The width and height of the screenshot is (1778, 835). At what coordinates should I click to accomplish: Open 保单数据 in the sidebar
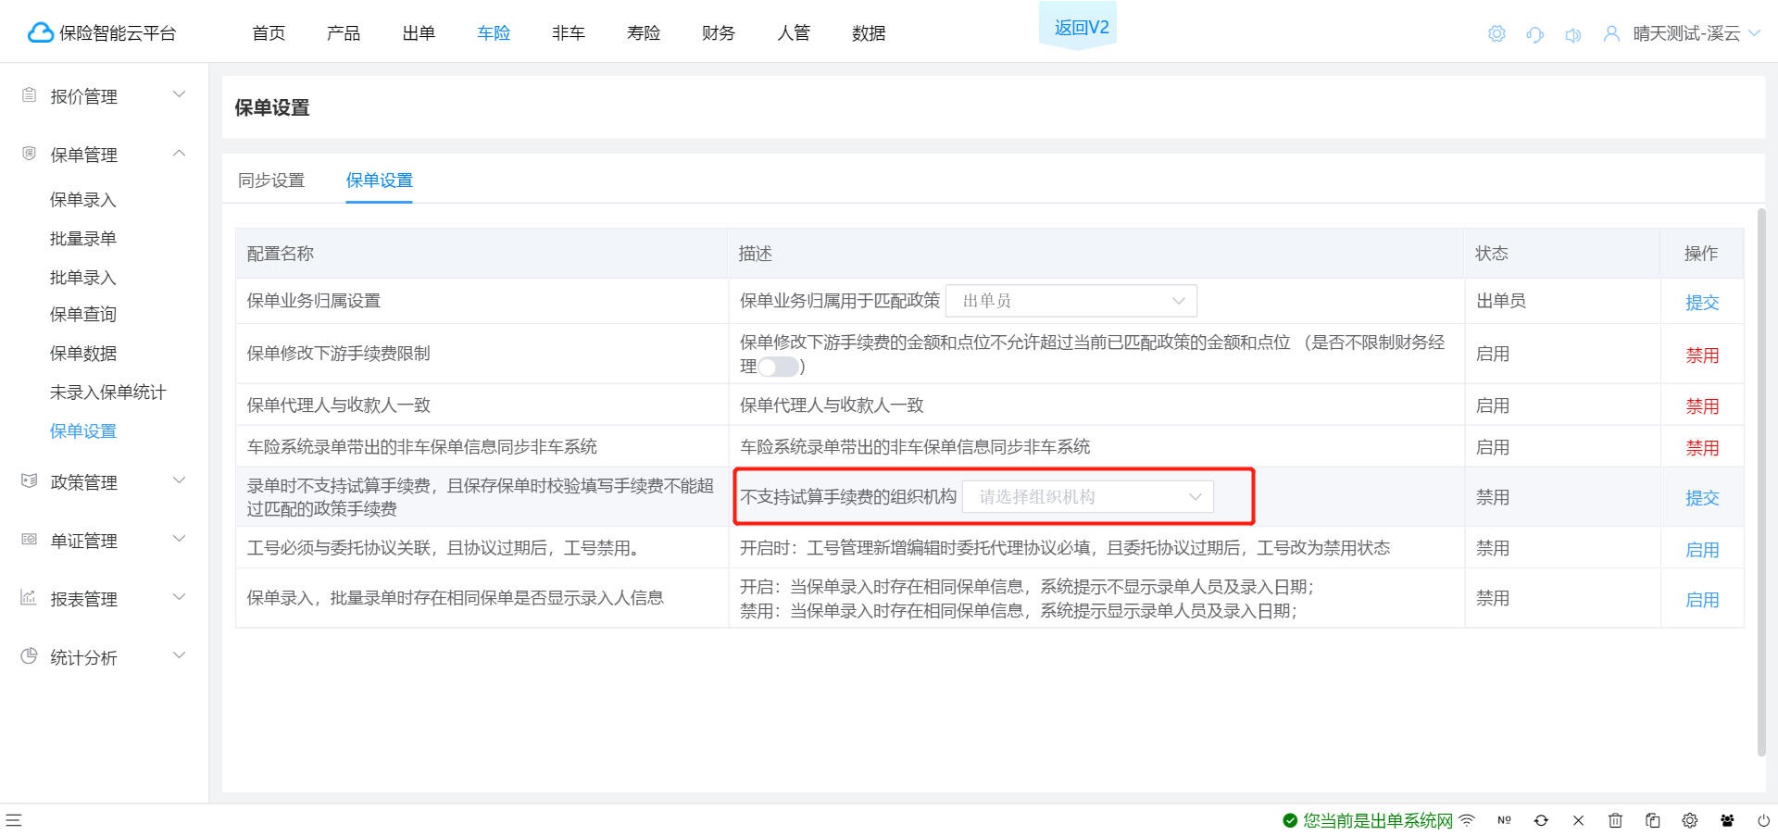point(83,354)
